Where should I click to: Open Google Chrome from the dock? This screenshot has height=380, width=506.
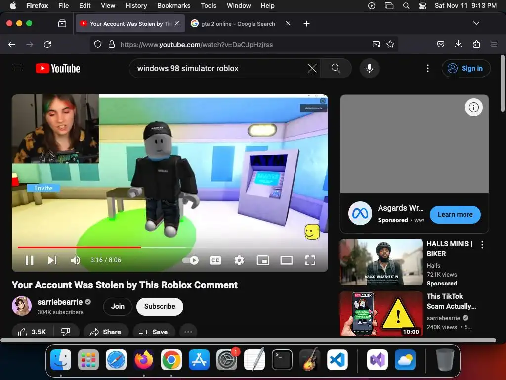click(171, 360)
